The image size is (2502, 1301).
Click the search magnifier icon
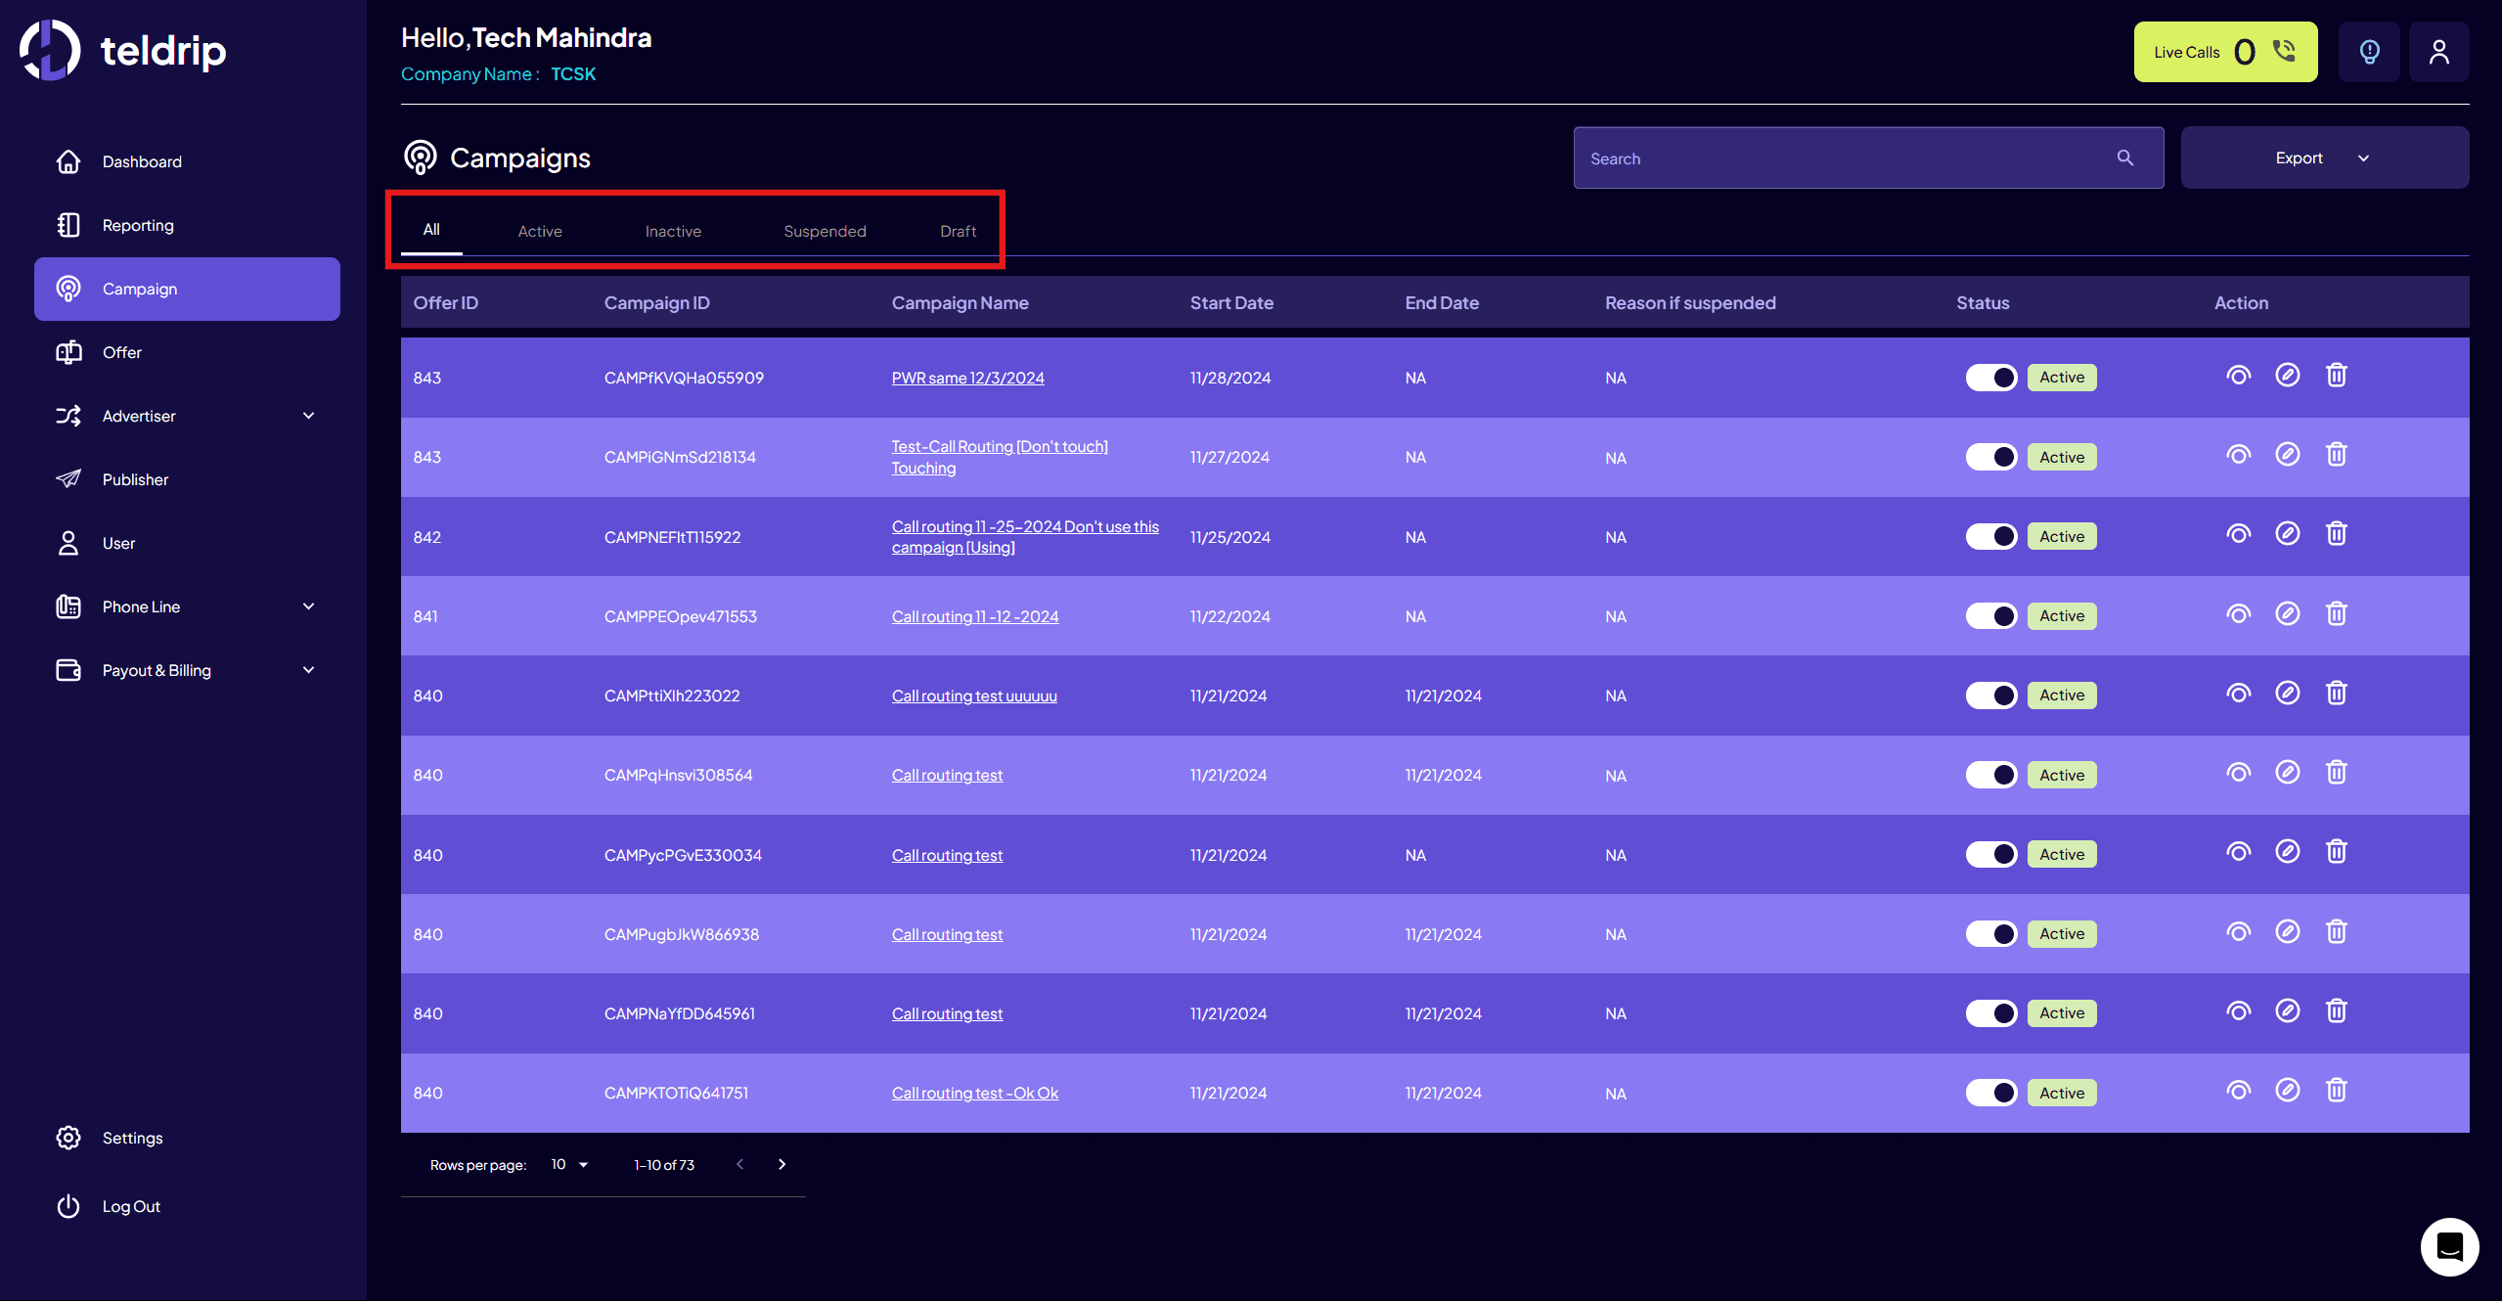click(2124, 157)
